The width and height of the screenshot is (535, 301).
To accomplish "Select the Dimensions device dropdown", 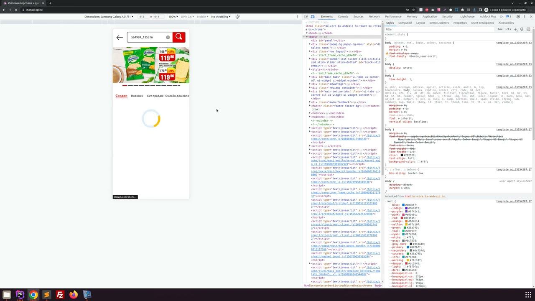I will point(109,17).
